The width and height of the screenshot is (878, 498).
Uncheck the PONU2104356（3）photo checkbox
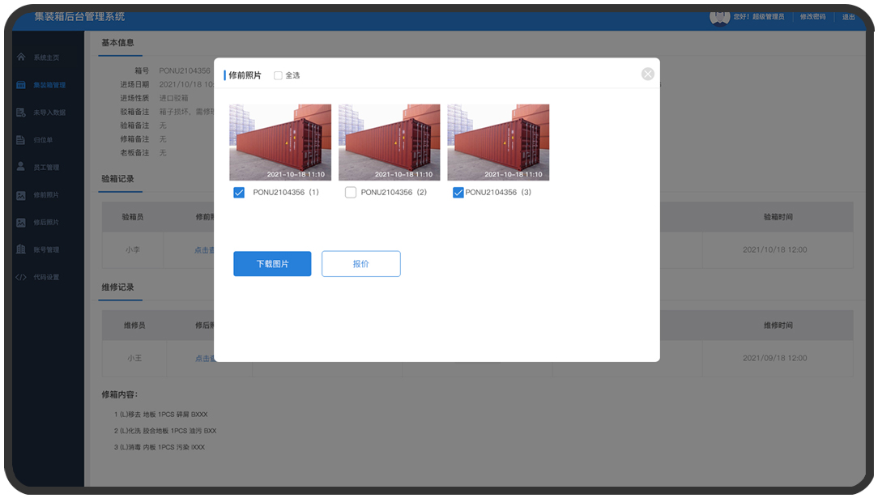coord(458,193)
